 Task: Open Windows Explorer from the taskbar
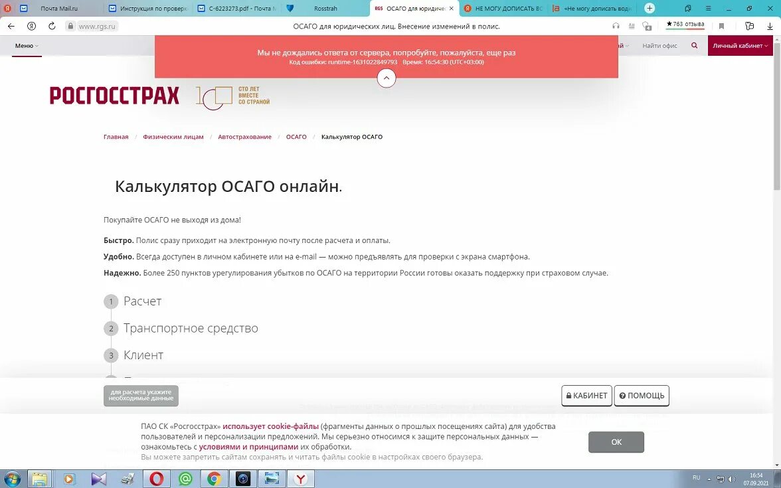click(39, 479)
